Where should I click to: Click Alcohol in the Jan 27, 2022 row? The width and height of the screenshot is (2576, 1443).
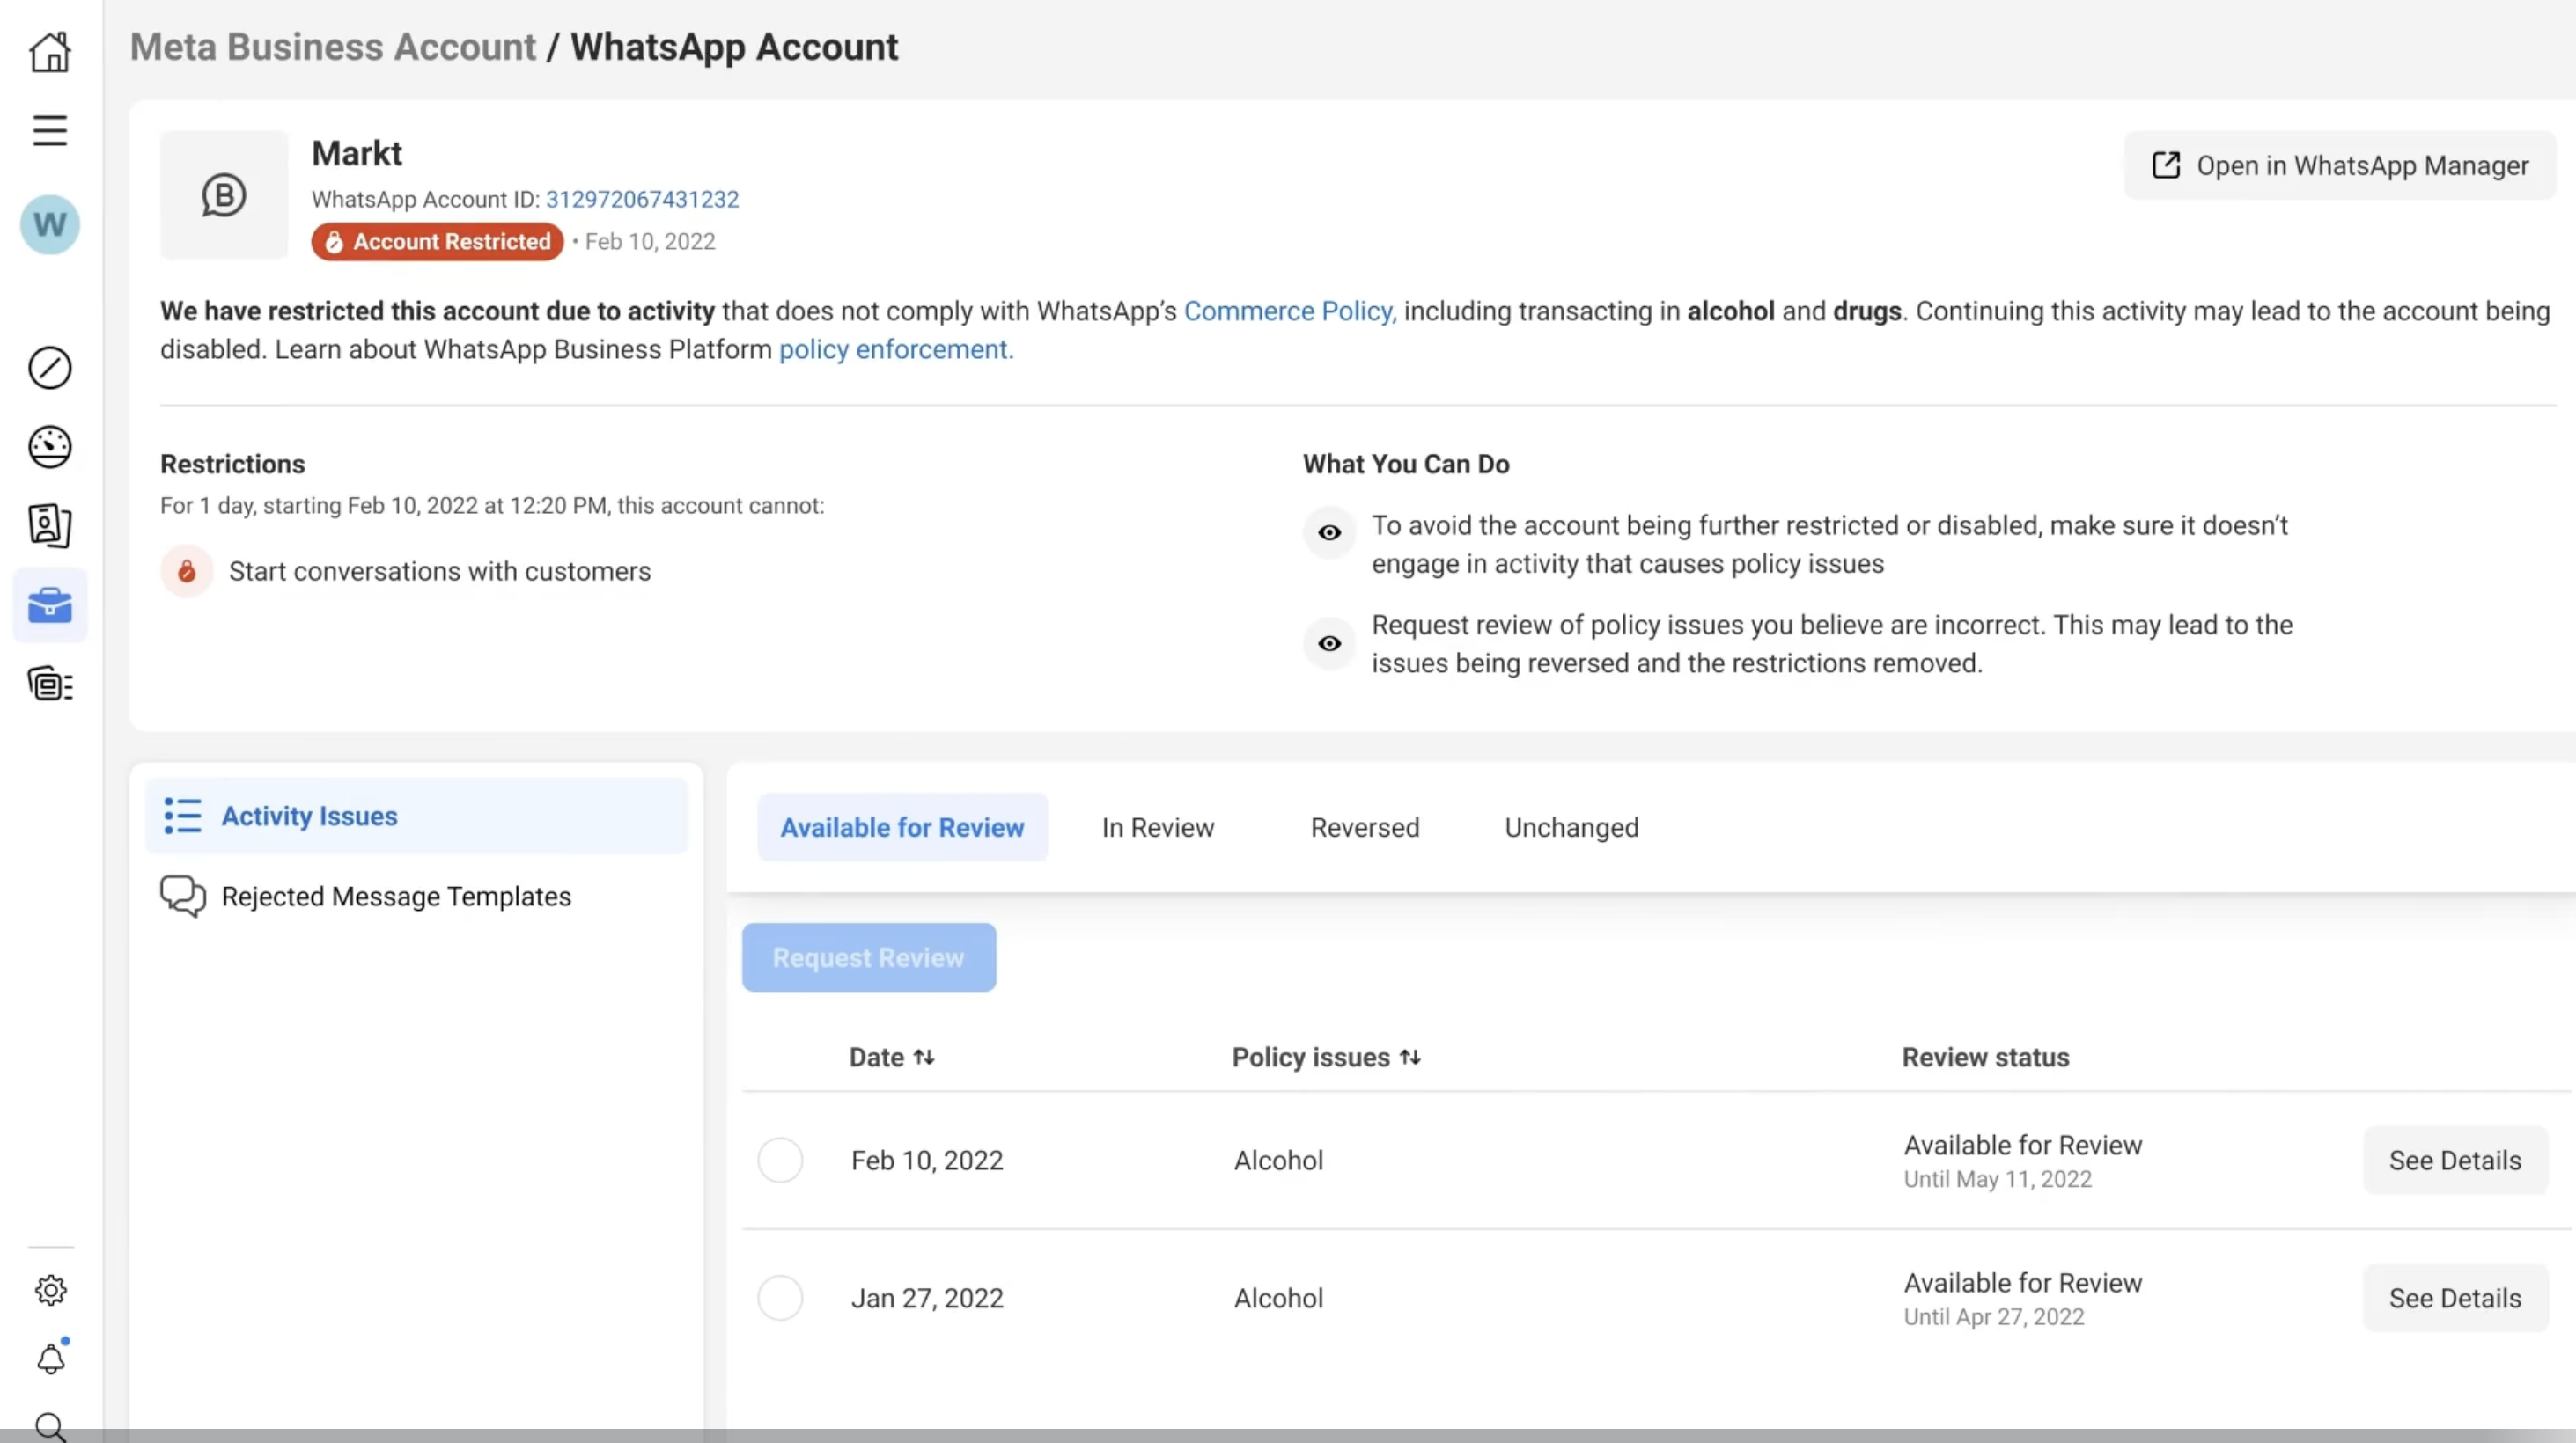[1278, 1298]
